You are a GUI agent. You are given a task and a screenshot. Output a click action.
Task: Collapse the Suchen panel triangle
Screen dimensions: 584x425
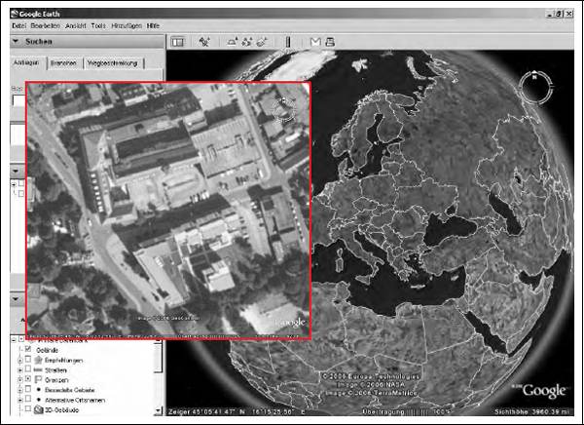[16, 41]
